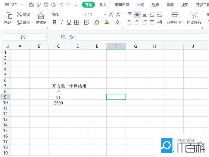Viewport: 209px width, 157px height.
Task: Select row 9 header
Action: [5, 97]
